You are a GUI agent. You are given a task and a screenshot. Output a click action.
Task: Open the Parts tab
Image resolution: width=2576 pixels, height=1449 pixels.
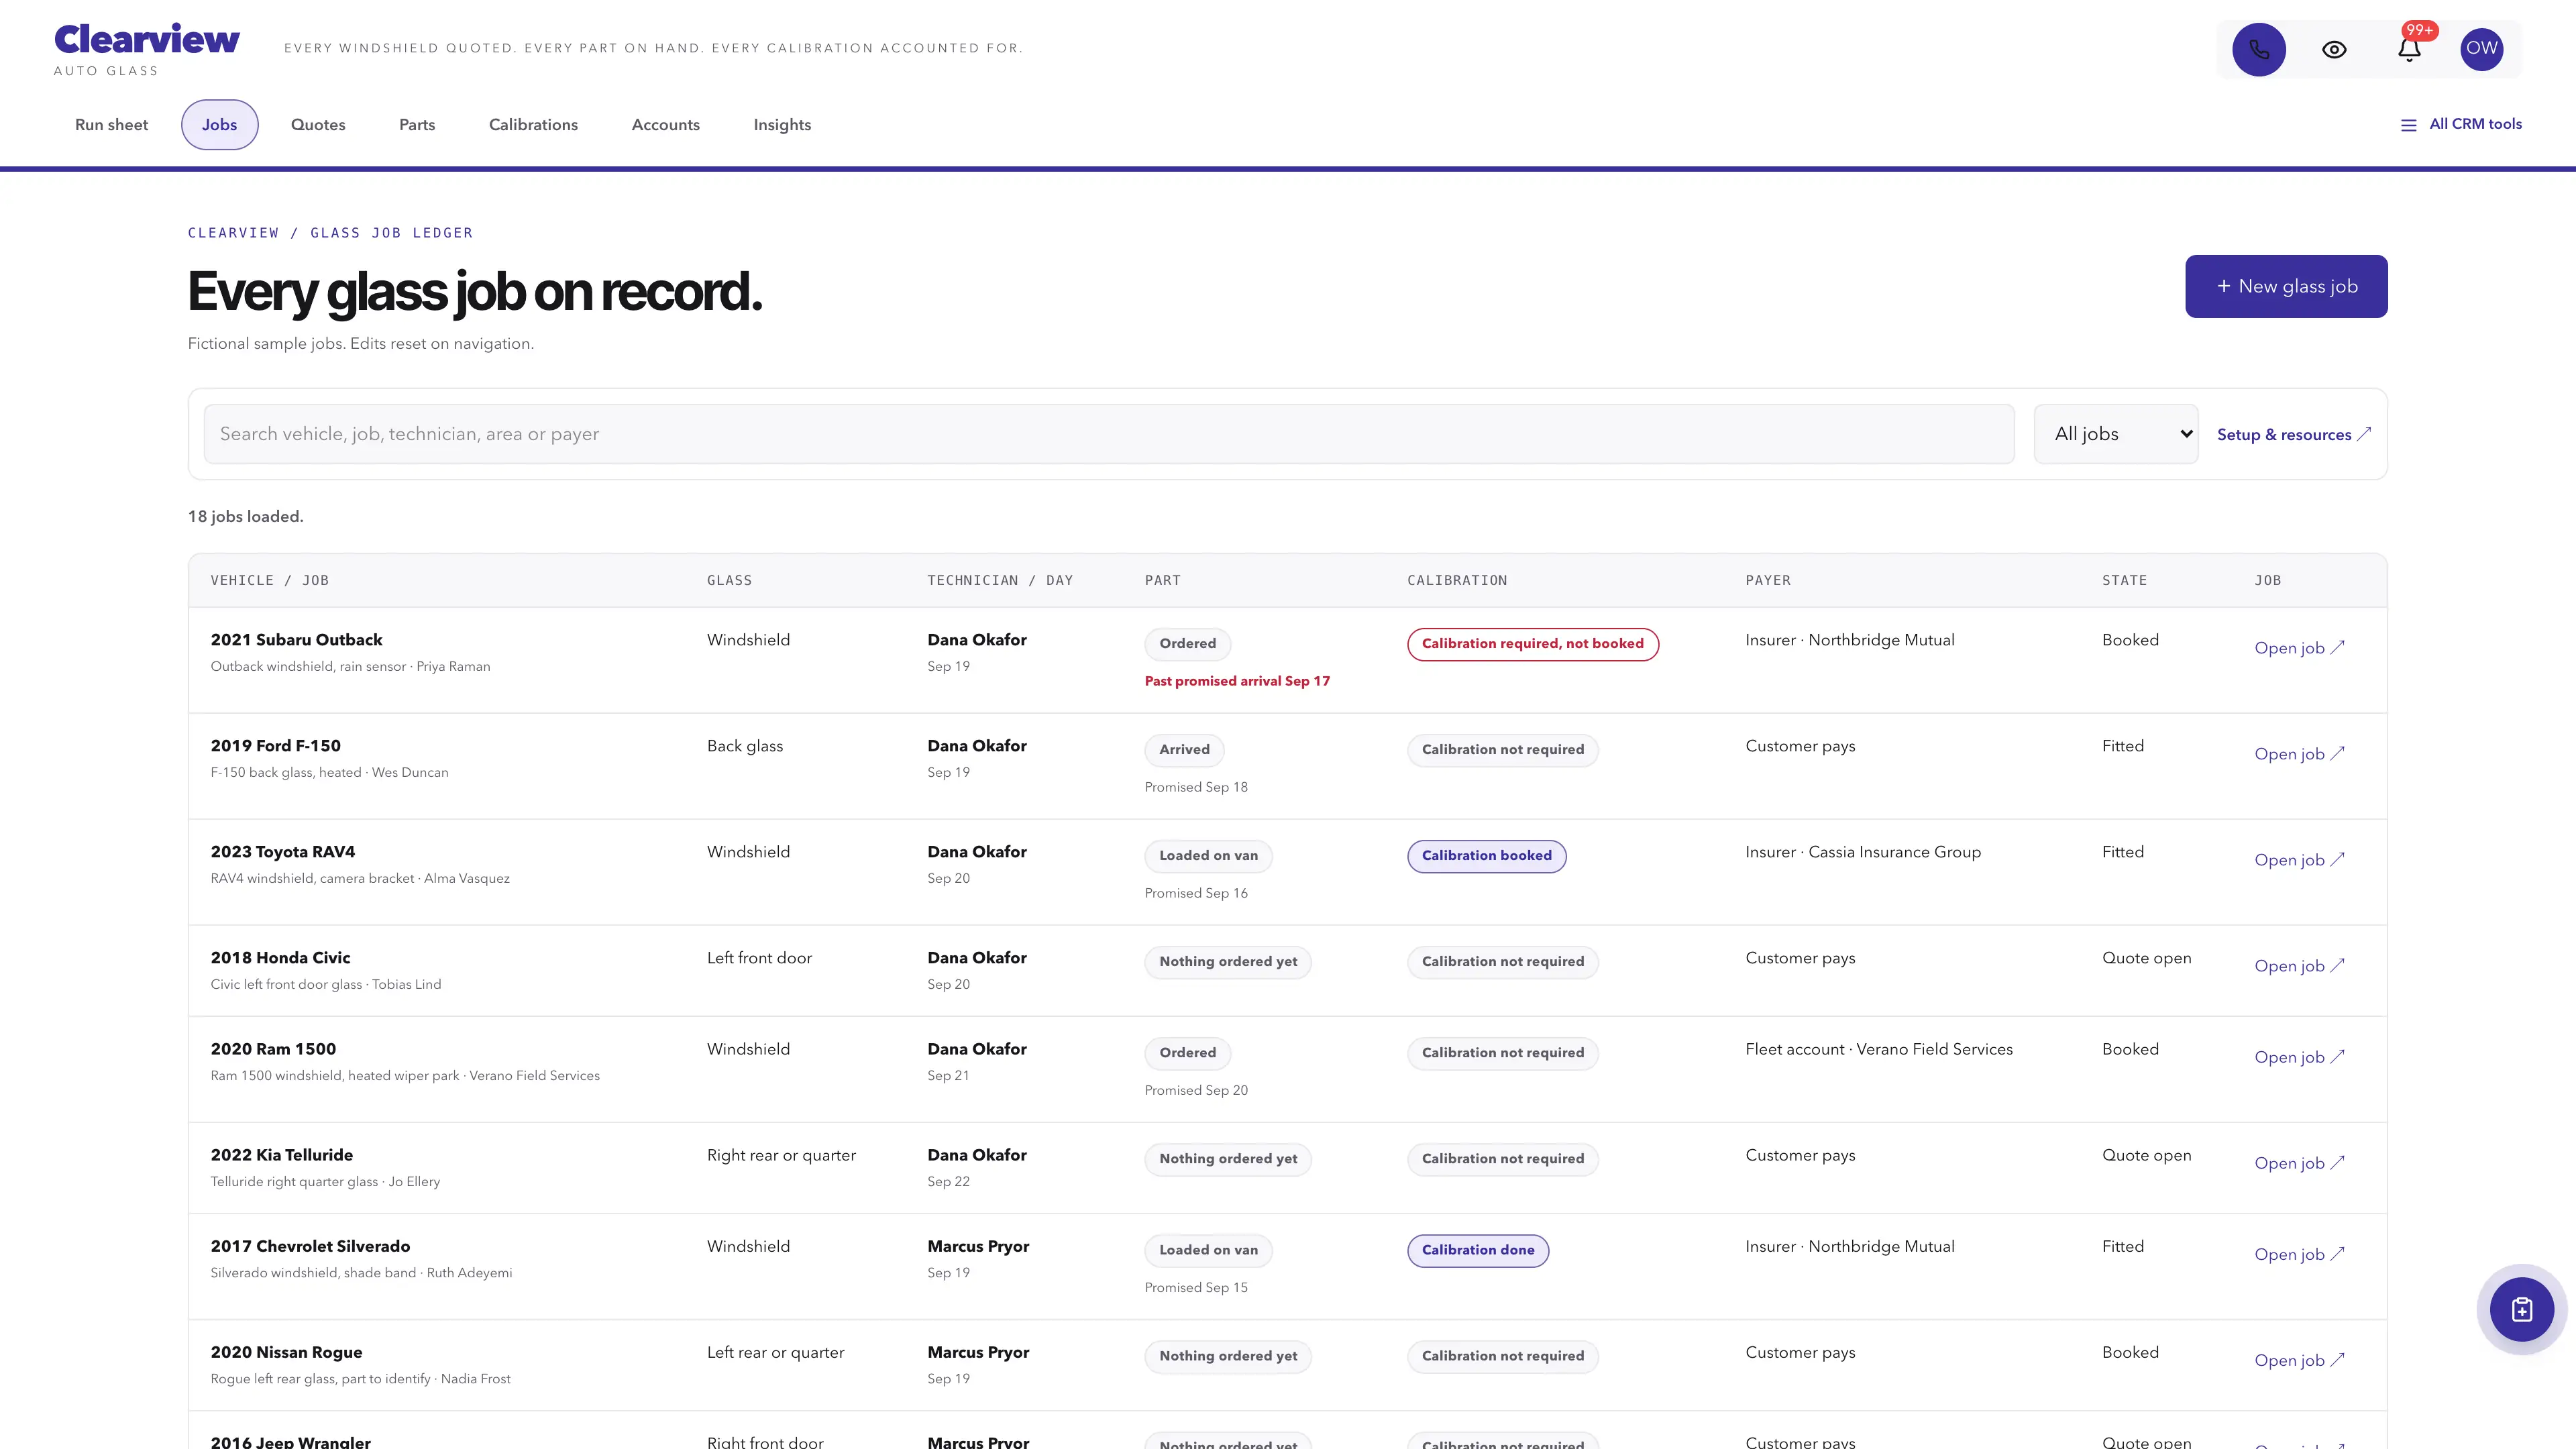pyautogui.click(x=417, y=125)
